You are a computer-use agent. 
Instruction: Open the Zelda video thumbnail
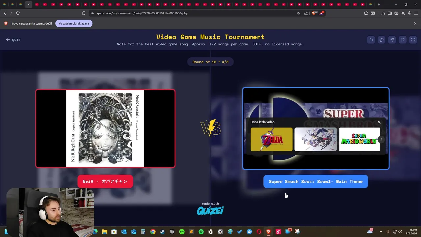(x=271, y=140)
